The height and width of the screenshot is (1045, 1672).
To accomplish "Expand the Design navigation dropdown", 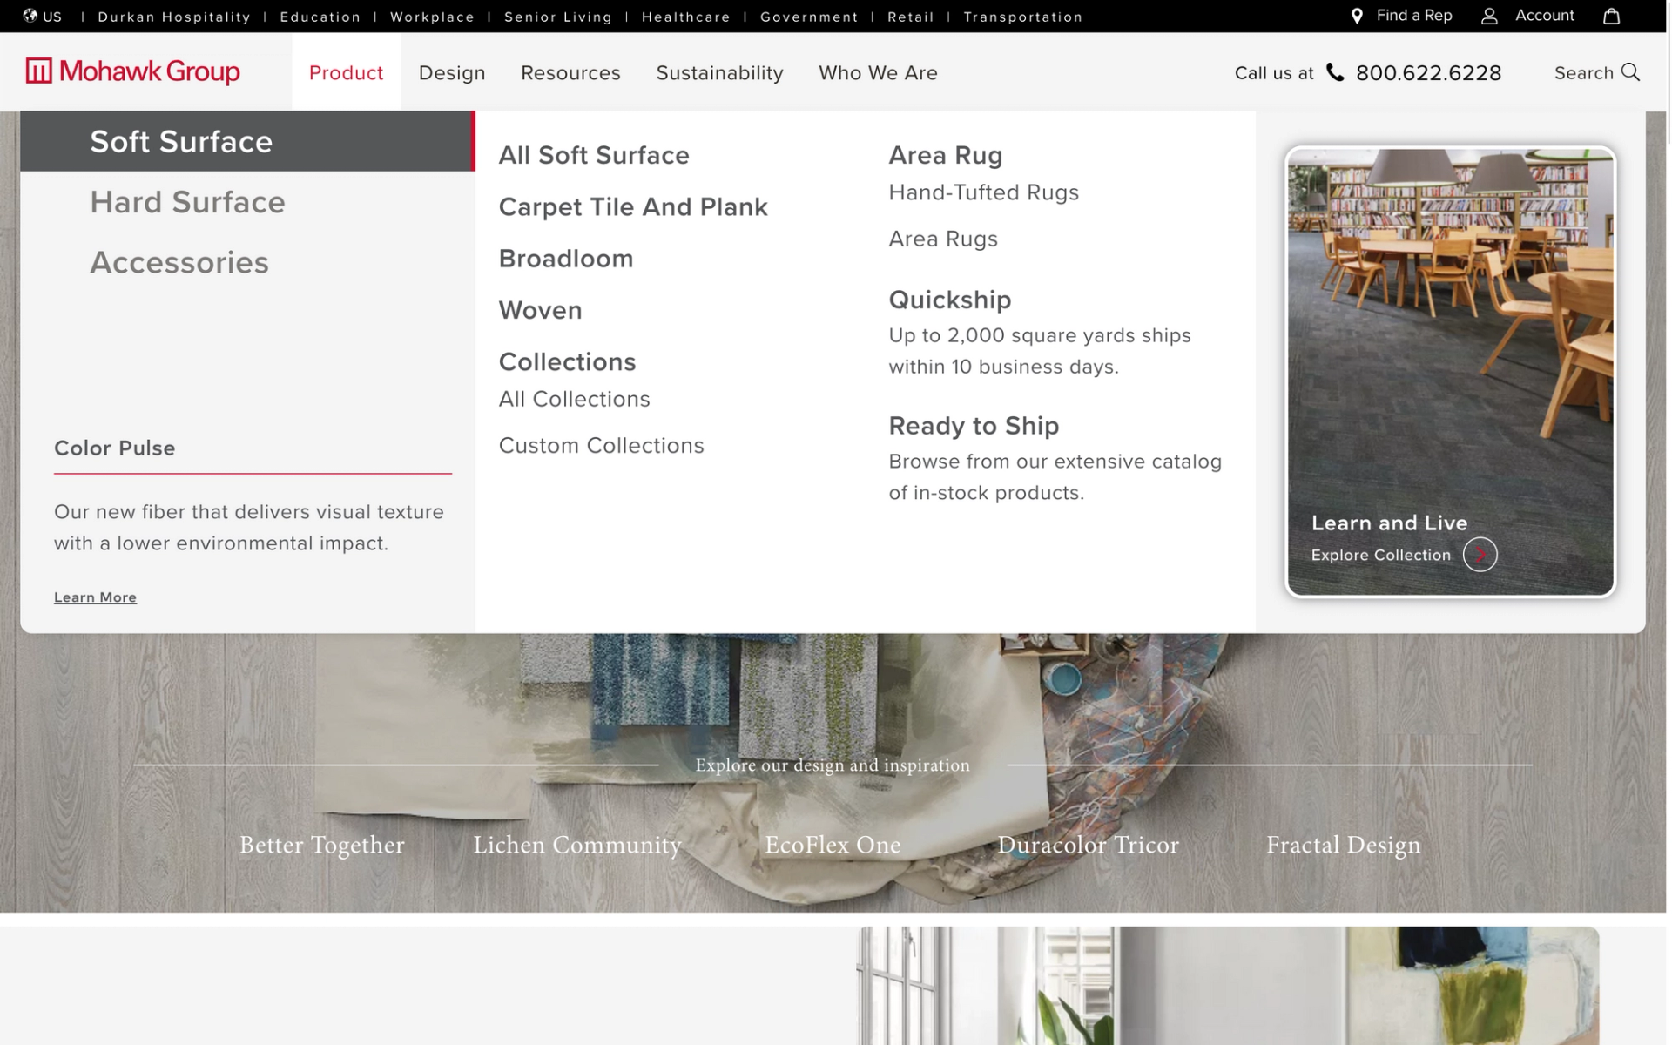I will [x=452, y=73].
